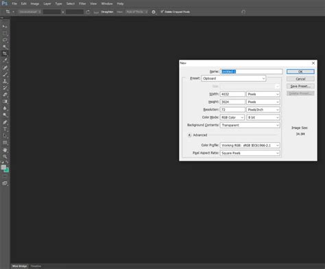Image resolution: width=325 pixels, height=269 pixels.
Task: Select the Clone Stamp tool
Action: [x=5, y=81]
